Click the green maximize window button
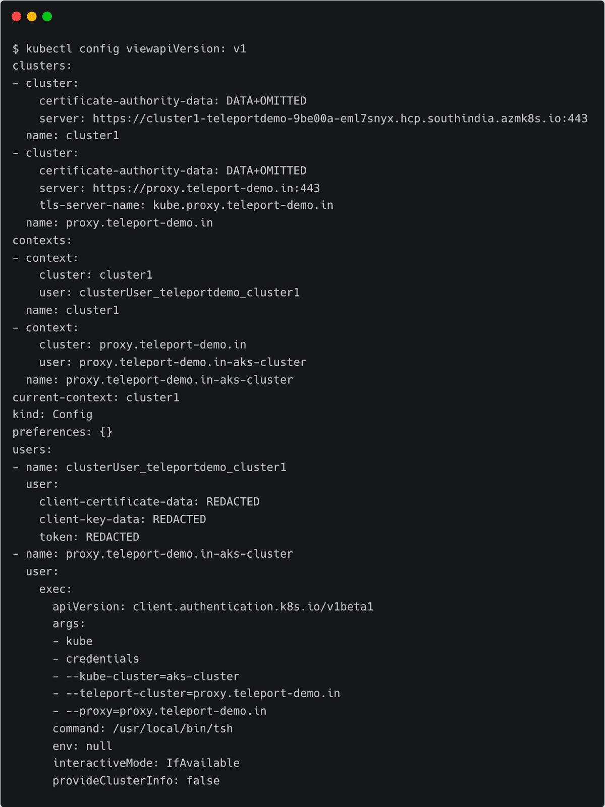The image size is (605, 807). 47,17
